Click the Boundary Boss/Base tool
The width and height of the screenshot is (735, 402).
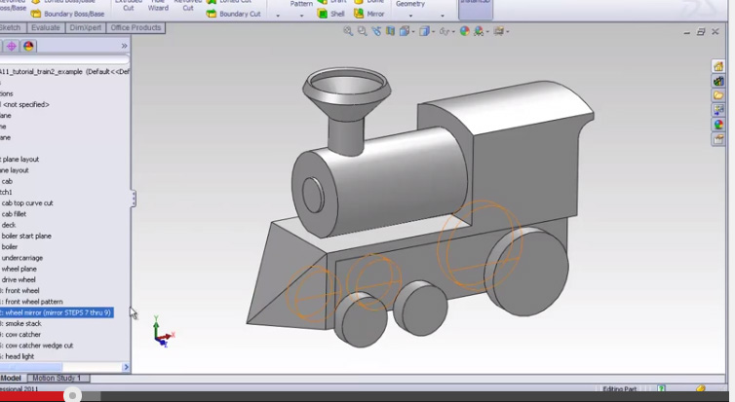tap(67, 14)
